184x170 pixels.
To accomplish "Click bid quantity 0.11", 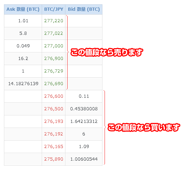I will 84,96.
